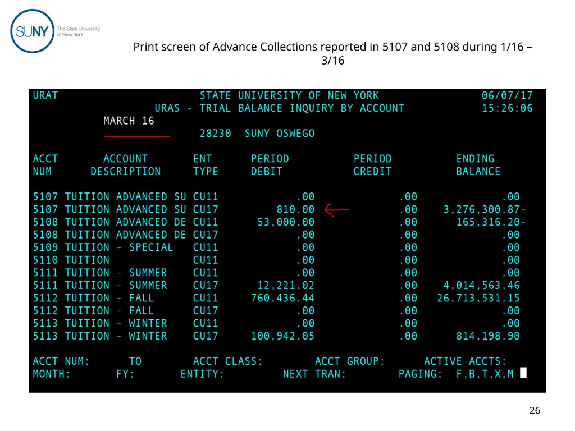Select the 5112 TUITION - FALL CU17 row
The height and width of the screenshot is (431, 575).
click(x=276, y=311)
